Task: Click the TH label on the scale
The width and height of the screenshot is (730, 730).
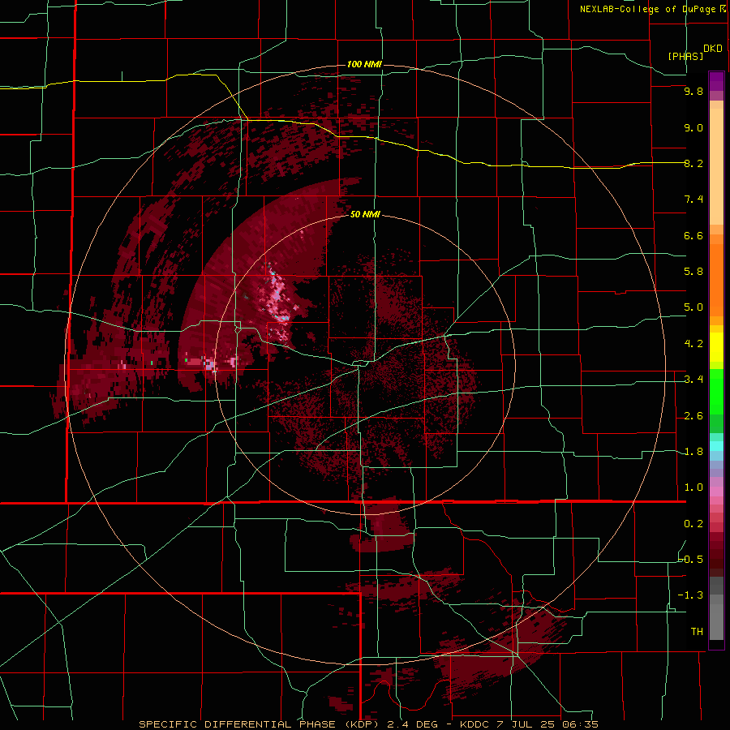Action: coord(697,632)
